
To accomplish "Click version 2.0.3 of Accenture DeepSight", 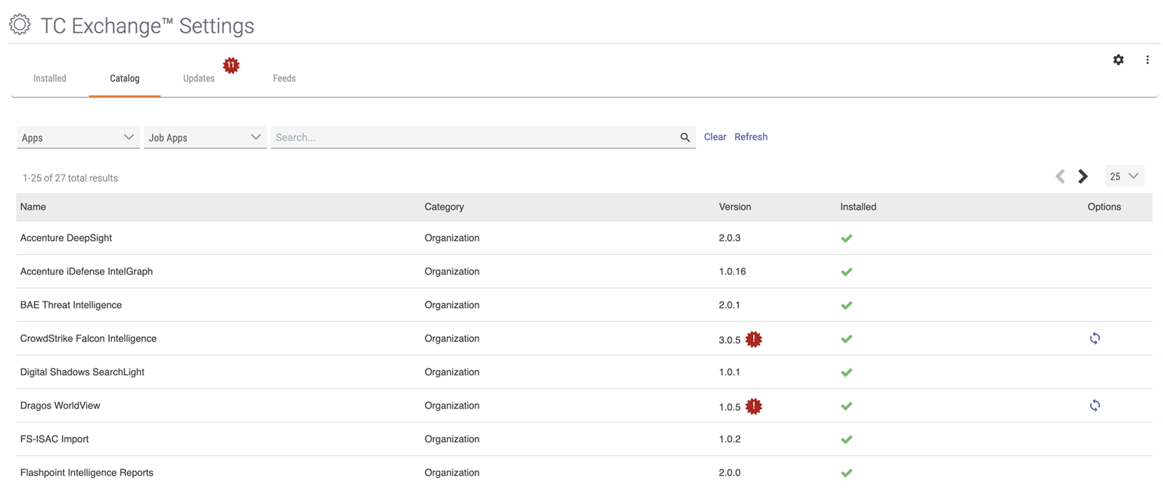I will [730, 238].
